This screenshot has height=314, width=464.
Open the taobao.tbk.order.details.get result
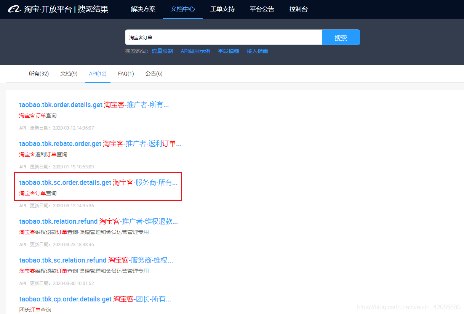coord(94,105)
